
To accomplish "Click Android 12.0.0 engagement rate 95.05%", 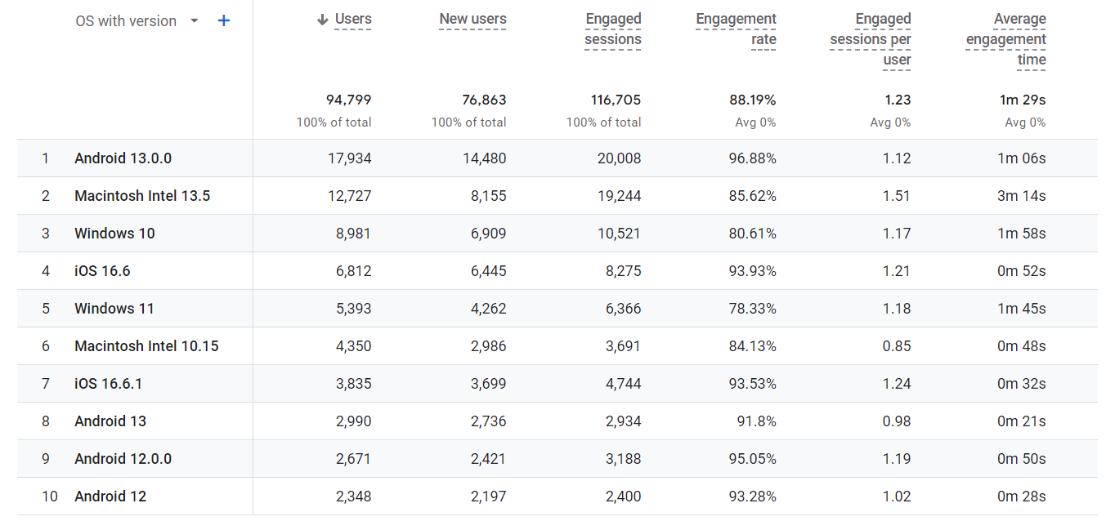I will coord(753,459).
